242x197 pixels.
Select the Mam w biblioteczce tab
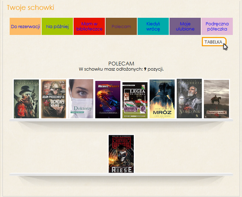(x=89, y=26)
